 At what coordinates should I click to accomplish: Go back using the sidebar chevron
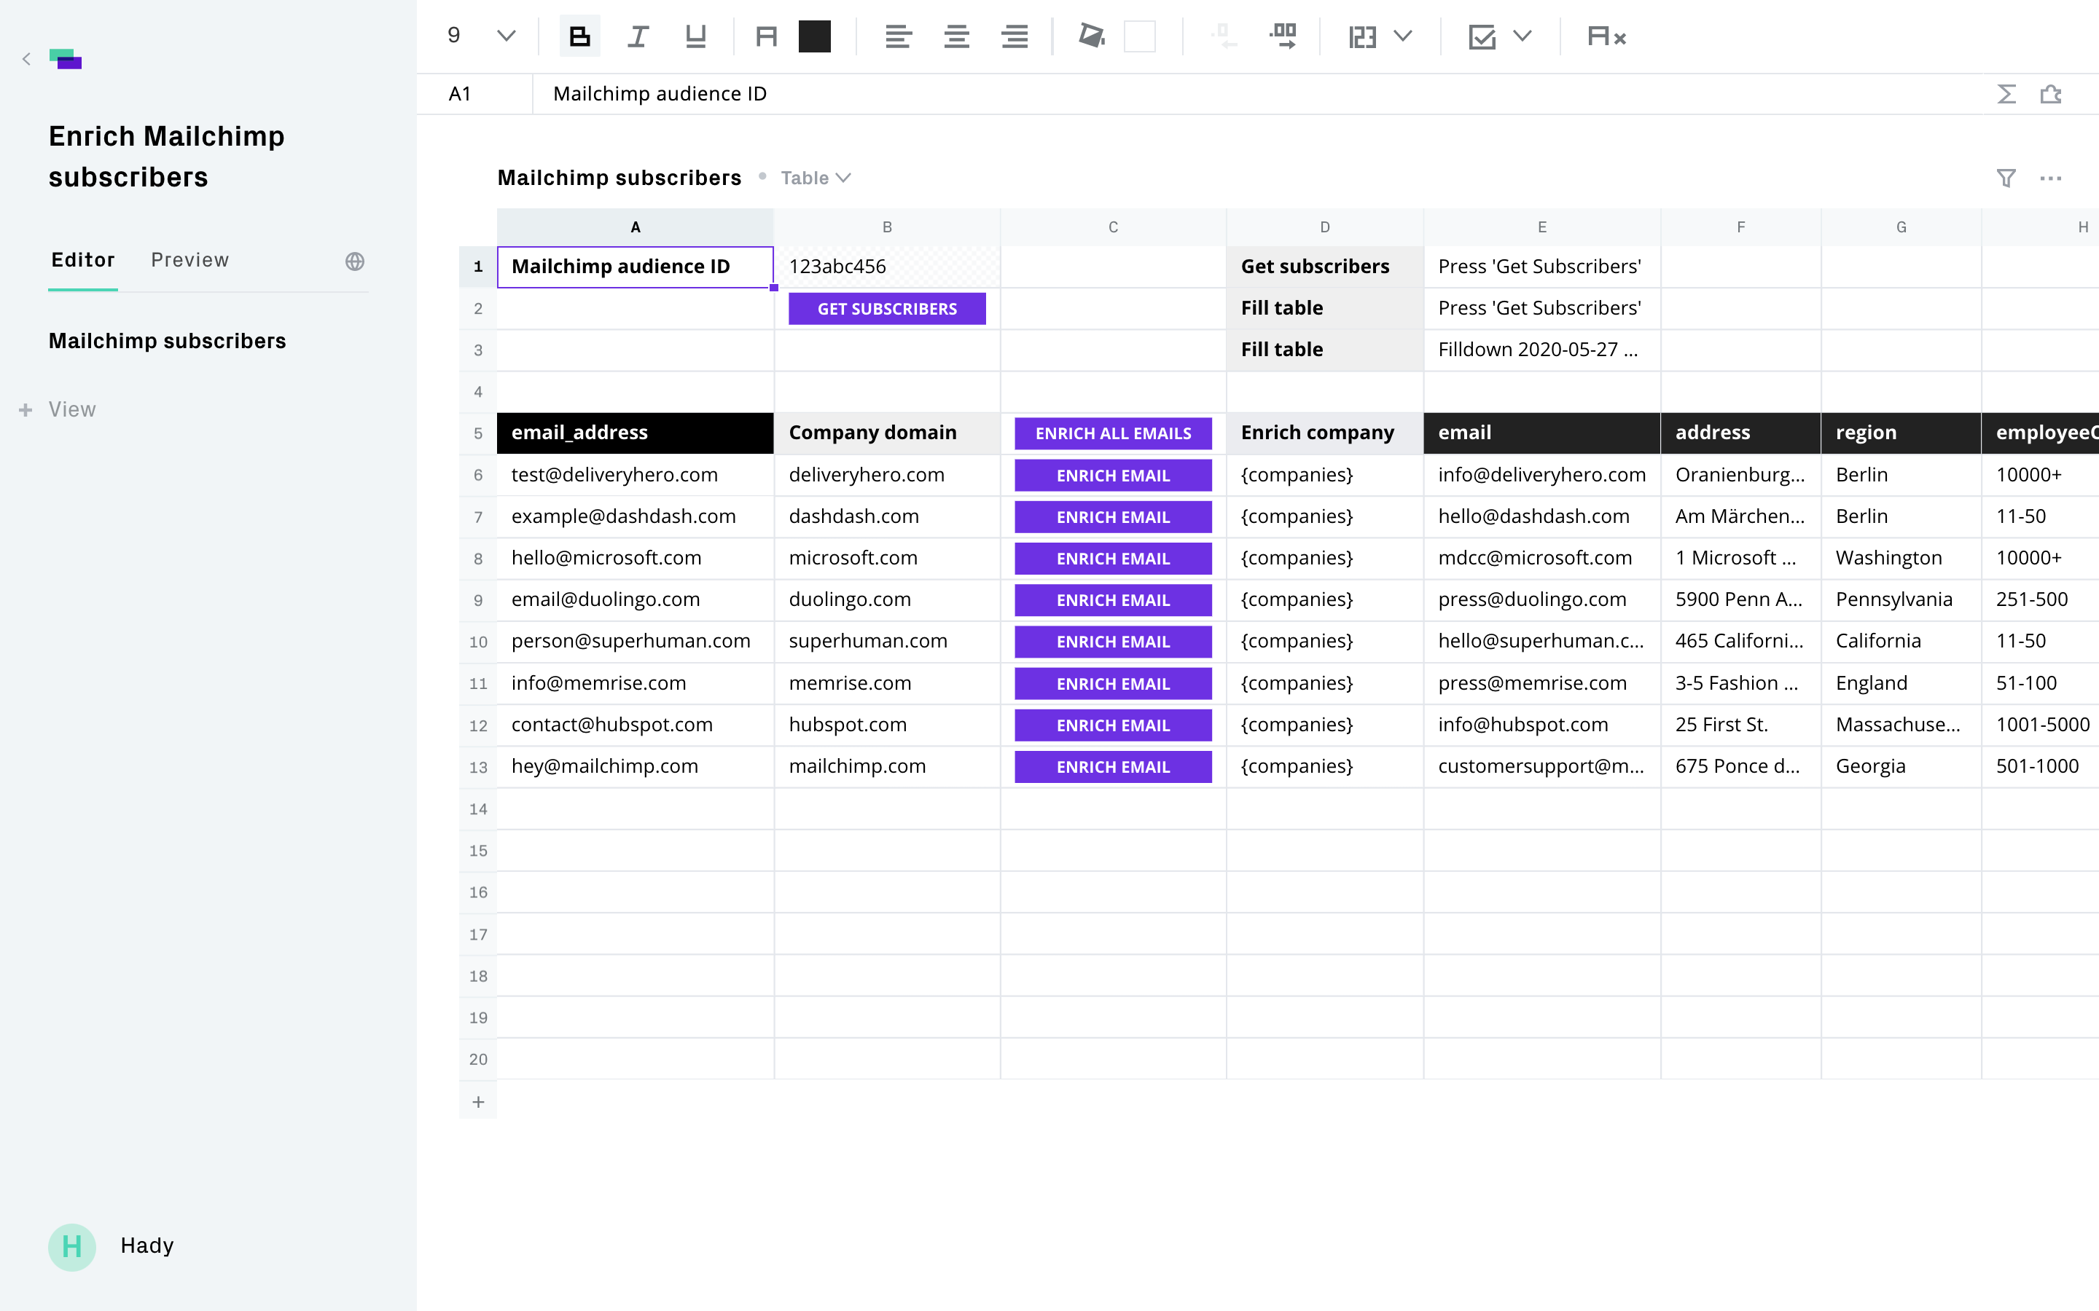click(x=27, y=59)
